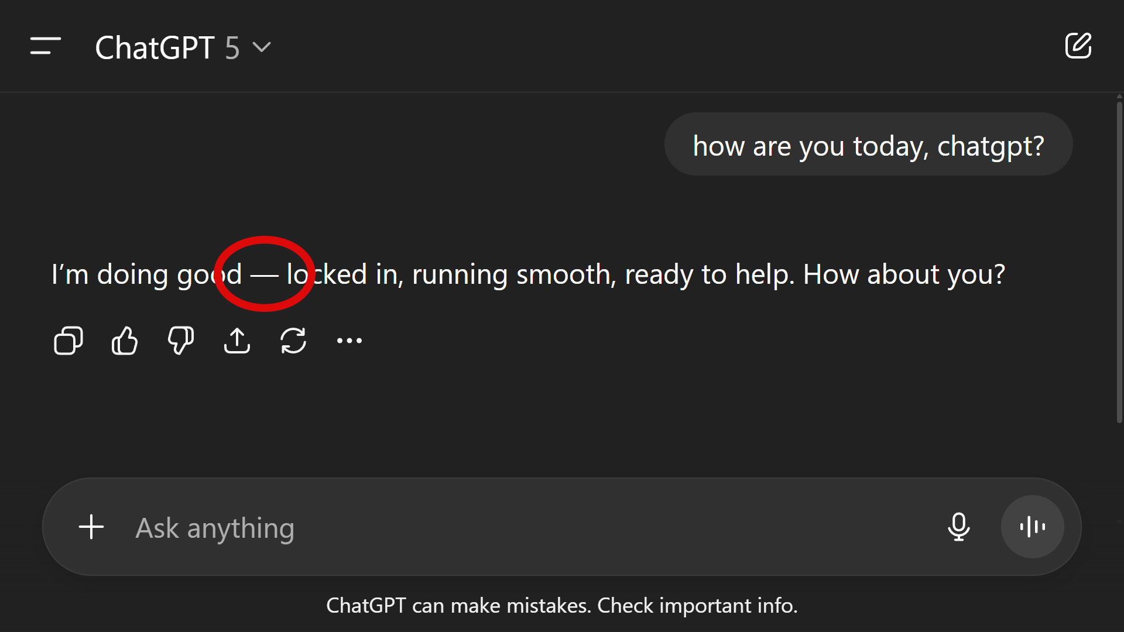Start a new chat with the compose icon

(x=1079, y=46)
